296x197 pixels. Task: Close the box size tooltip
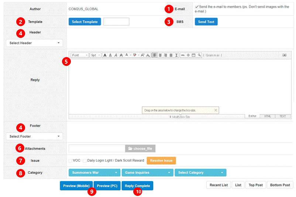click(x=216, y=110)
